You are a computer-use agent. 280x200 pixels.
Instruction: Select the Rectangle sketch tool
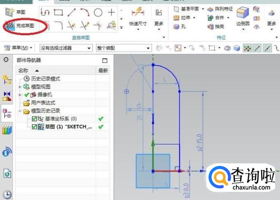tap(58, 12)
